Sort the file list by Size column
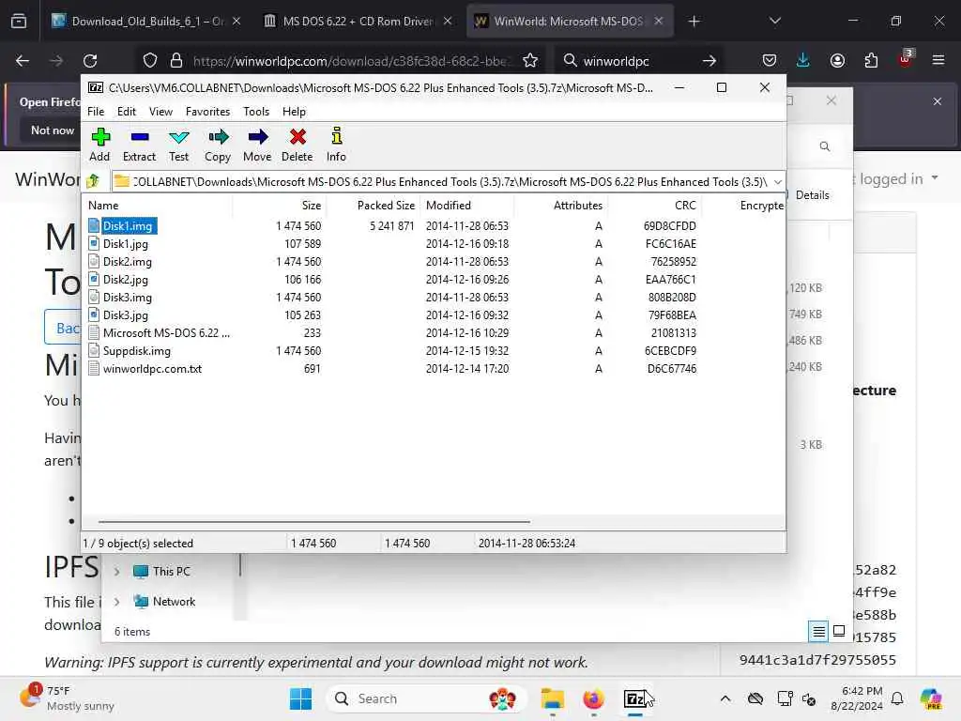The width and height of the screenshot is (961, 721). [x=280, y=206]
